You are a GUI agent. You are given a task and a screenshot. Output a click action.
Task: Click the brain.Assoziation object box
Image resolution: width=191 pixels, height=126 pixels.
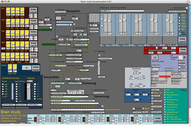[57, 83]
